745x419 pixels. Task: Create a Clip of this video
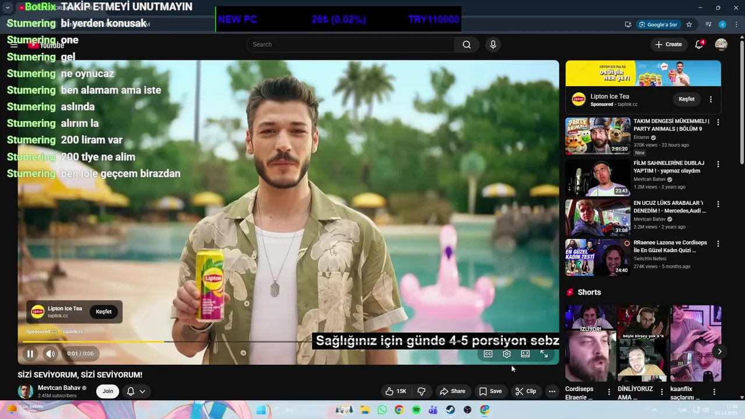point(526,391)
